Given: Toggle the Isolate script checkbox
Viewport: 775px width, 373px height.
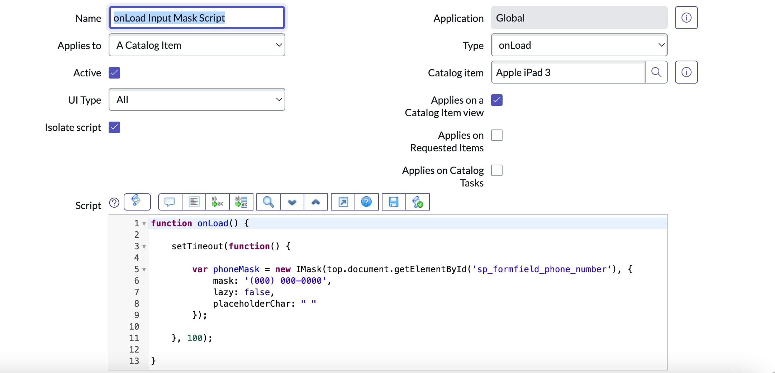Looking at the screenshot, I should click(x=114, y=127).
